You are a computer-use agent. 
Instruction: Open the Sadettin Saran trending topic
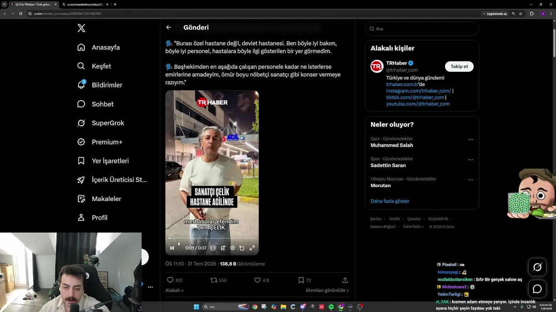tap(388, 166)
